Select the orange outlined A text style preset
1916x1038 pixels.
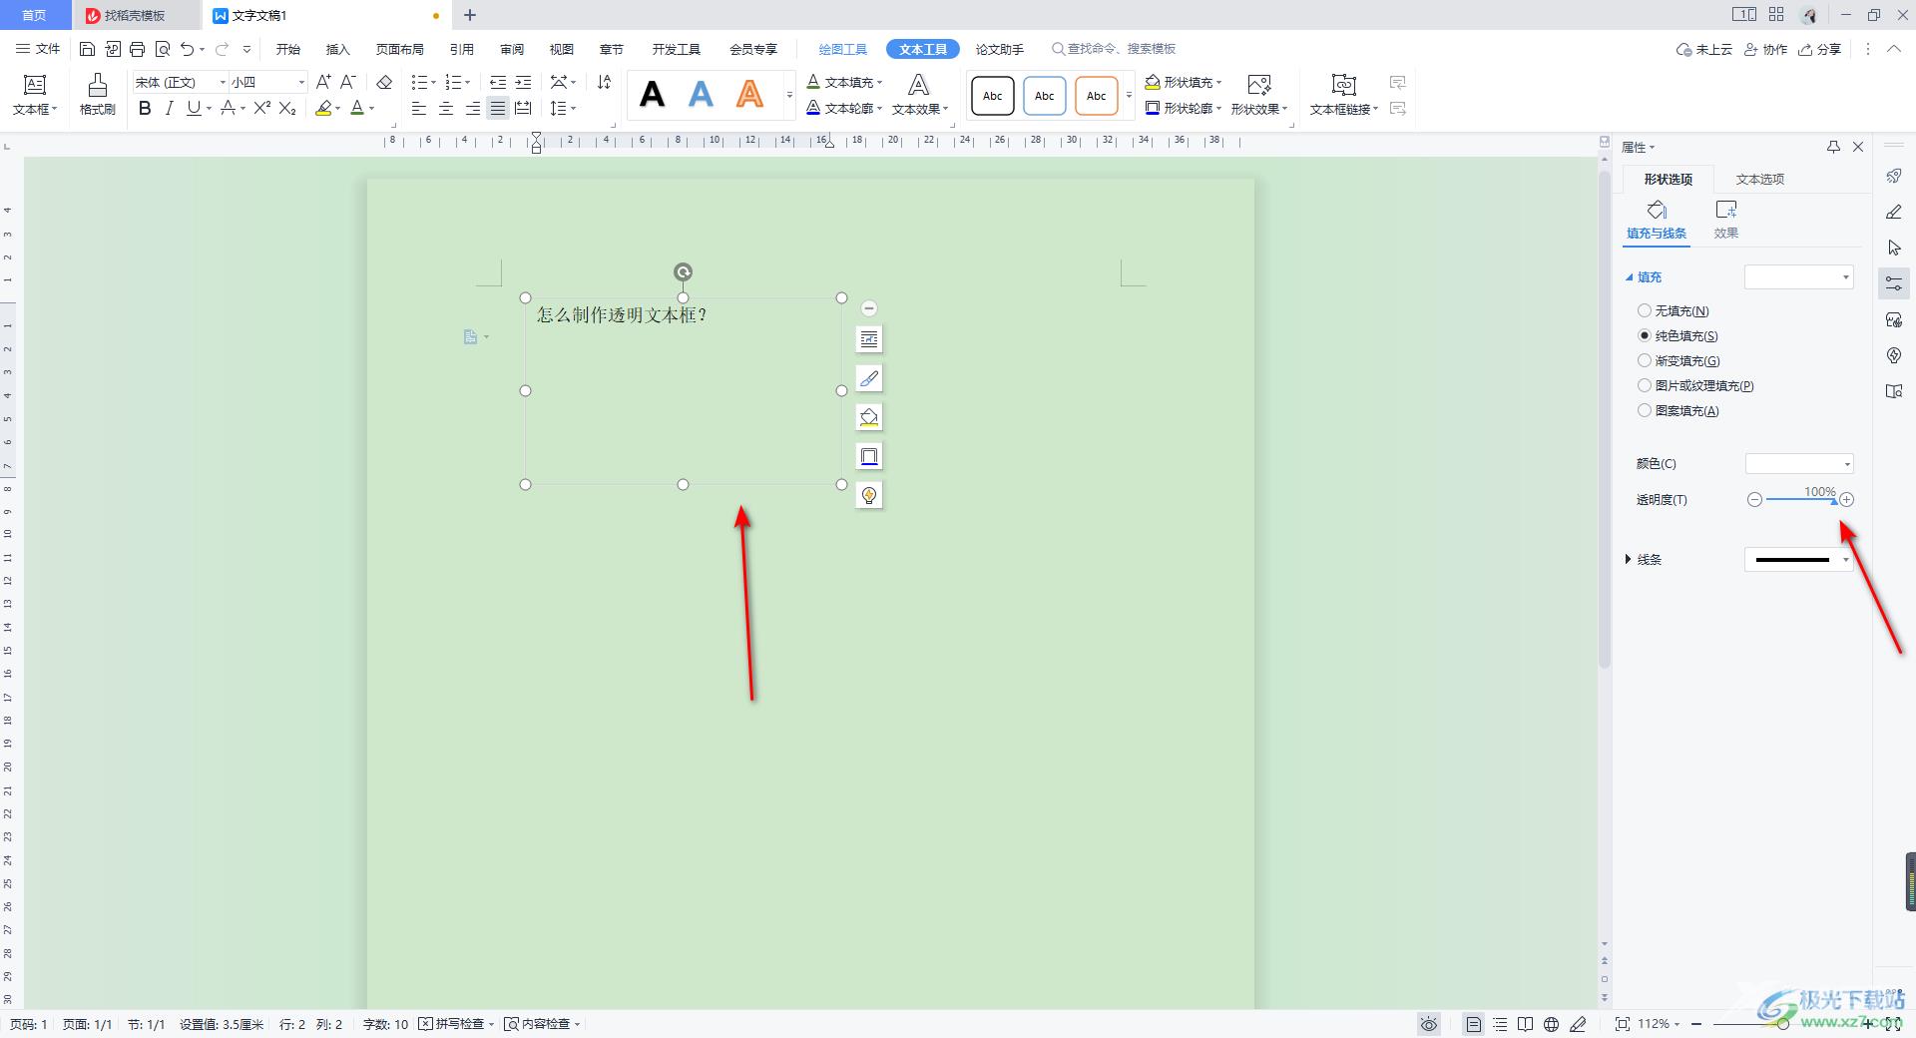[x=749, y=95]
